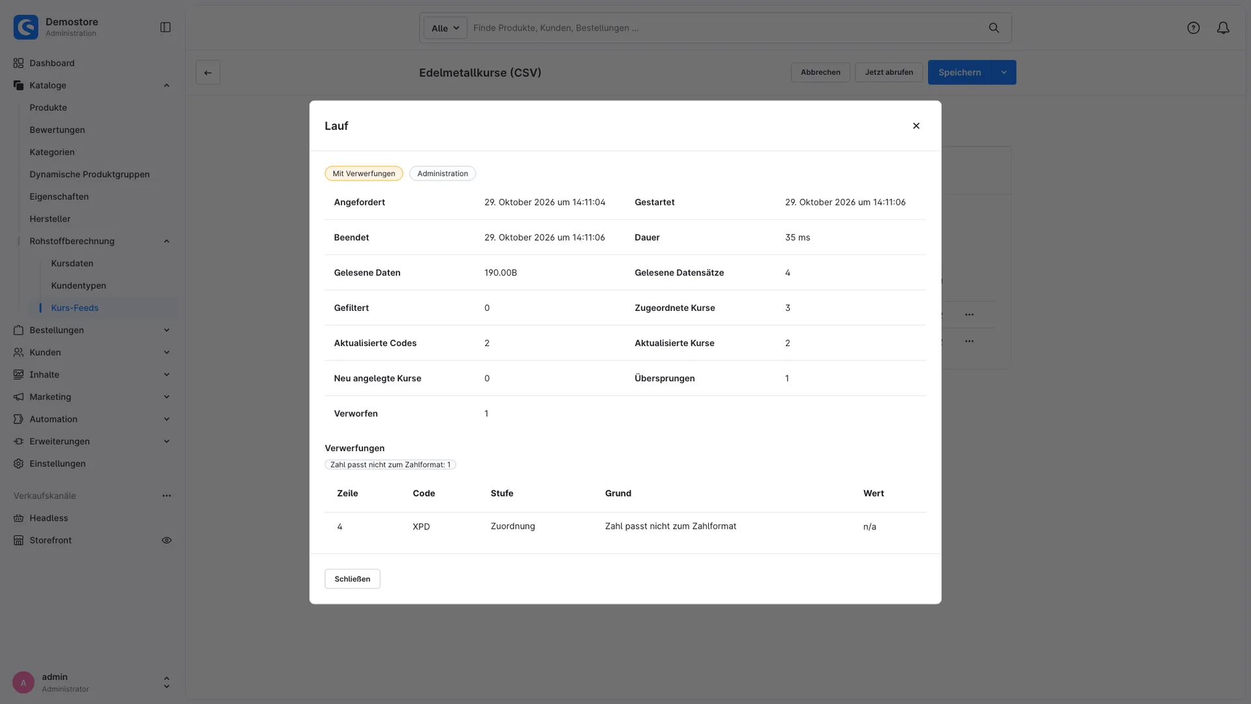Click the Administration badge
The image size is (1251, 704).
pos(442,173)
